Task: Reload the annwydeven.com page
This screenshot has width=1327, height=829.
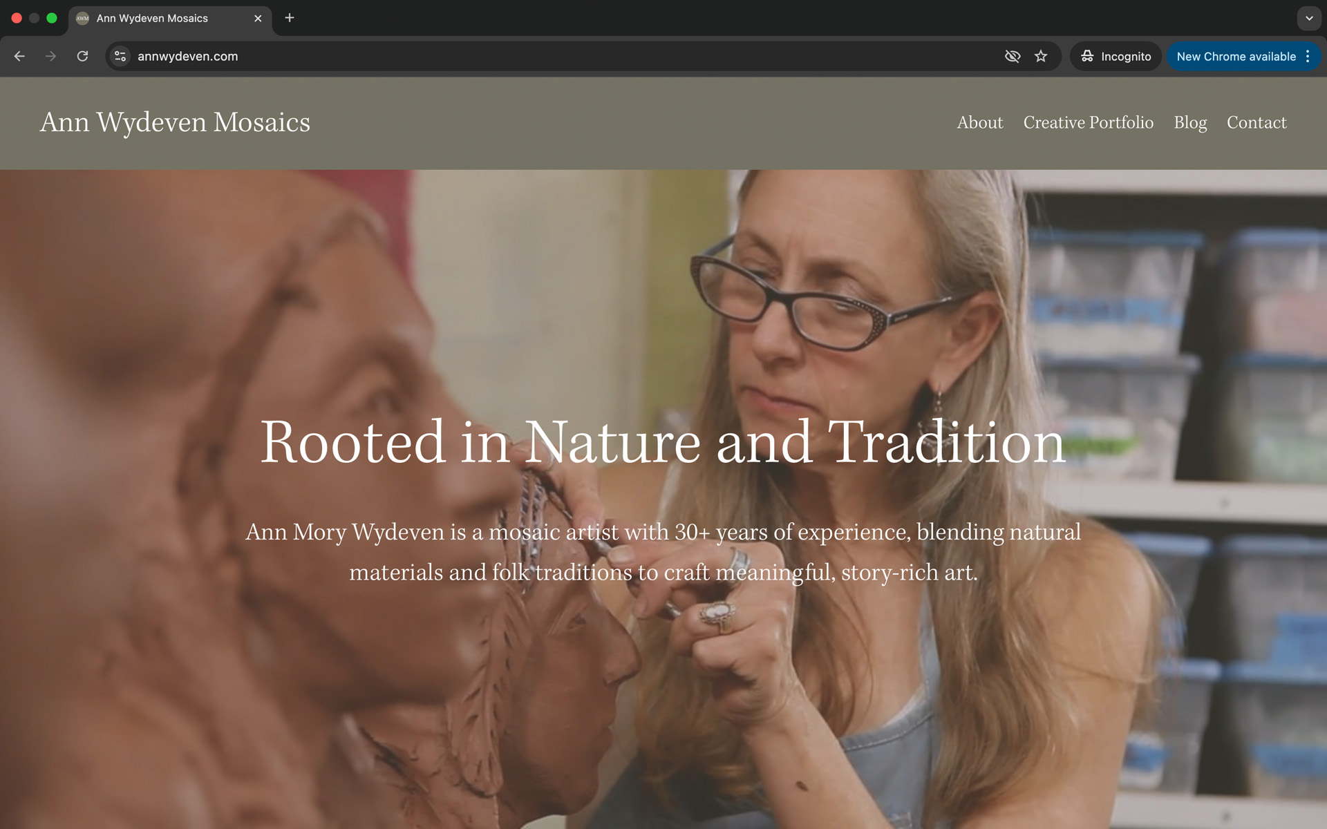Action: point(82,56)
